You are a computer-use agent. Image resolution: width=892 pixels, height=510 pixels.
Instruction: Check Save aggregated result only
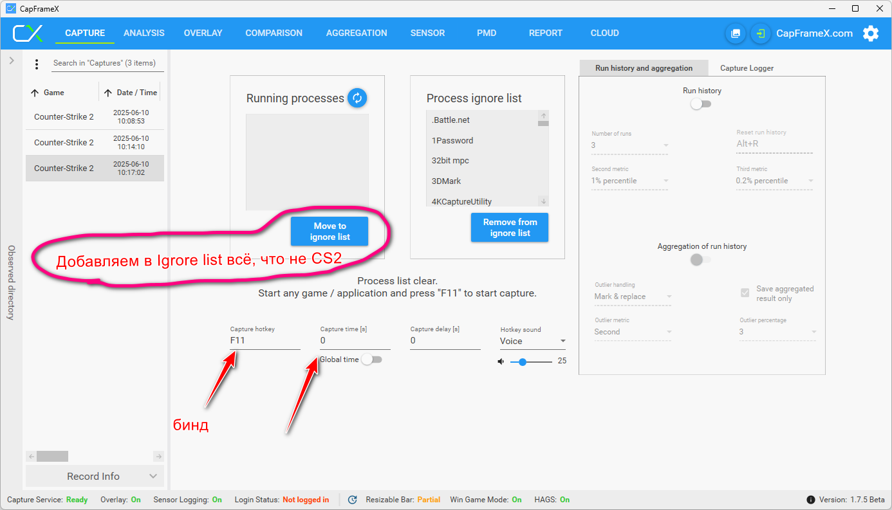pyautogui.click(x=745, y=293)
